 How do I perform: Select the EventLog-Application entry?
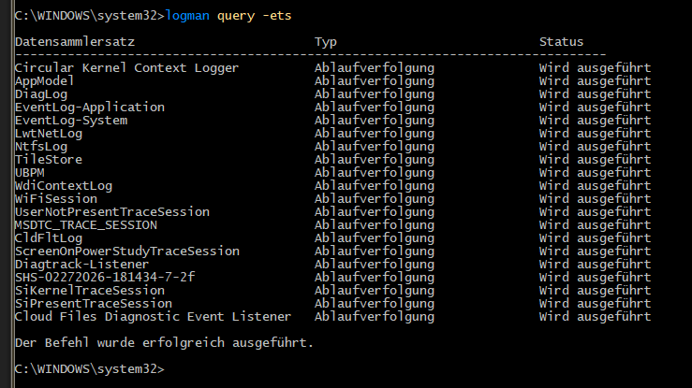(x=89, y=108)
